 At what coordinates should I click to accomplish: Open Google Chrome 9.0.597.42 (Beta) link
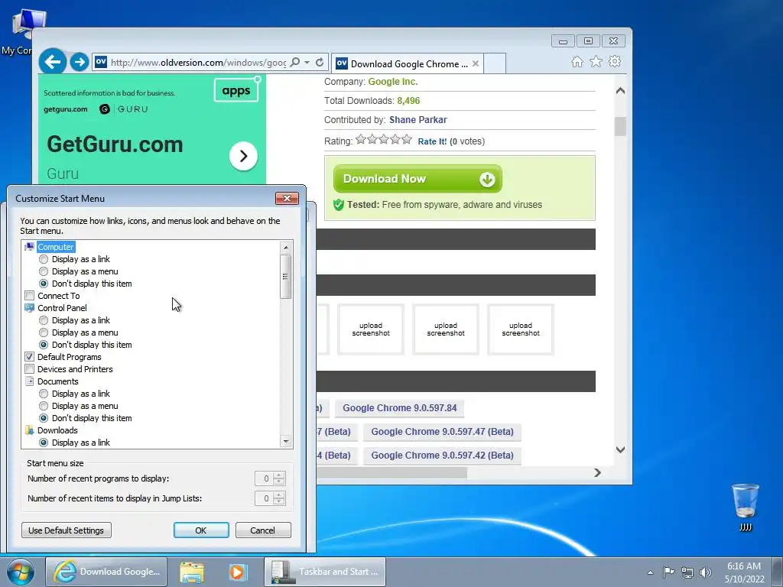pos(442,456)
